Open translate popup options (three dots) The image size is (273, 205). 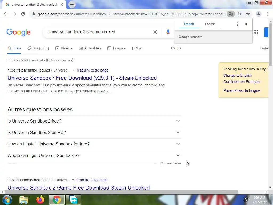pyautogui.click(x=238, y=24)
